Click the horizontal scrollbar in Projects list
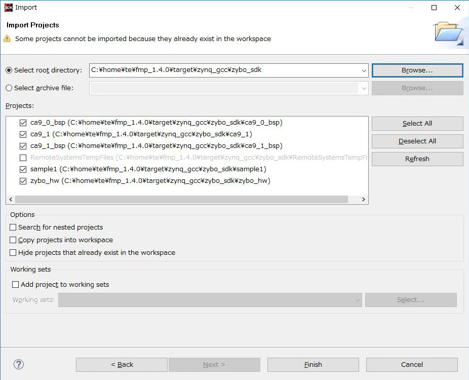The height and width of the screenshot is (380, 469). [181, 199]
